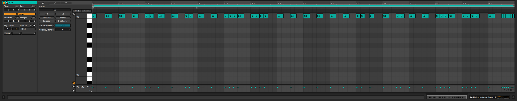
Task: Click the teal loop brace bar
Action: 303,5
